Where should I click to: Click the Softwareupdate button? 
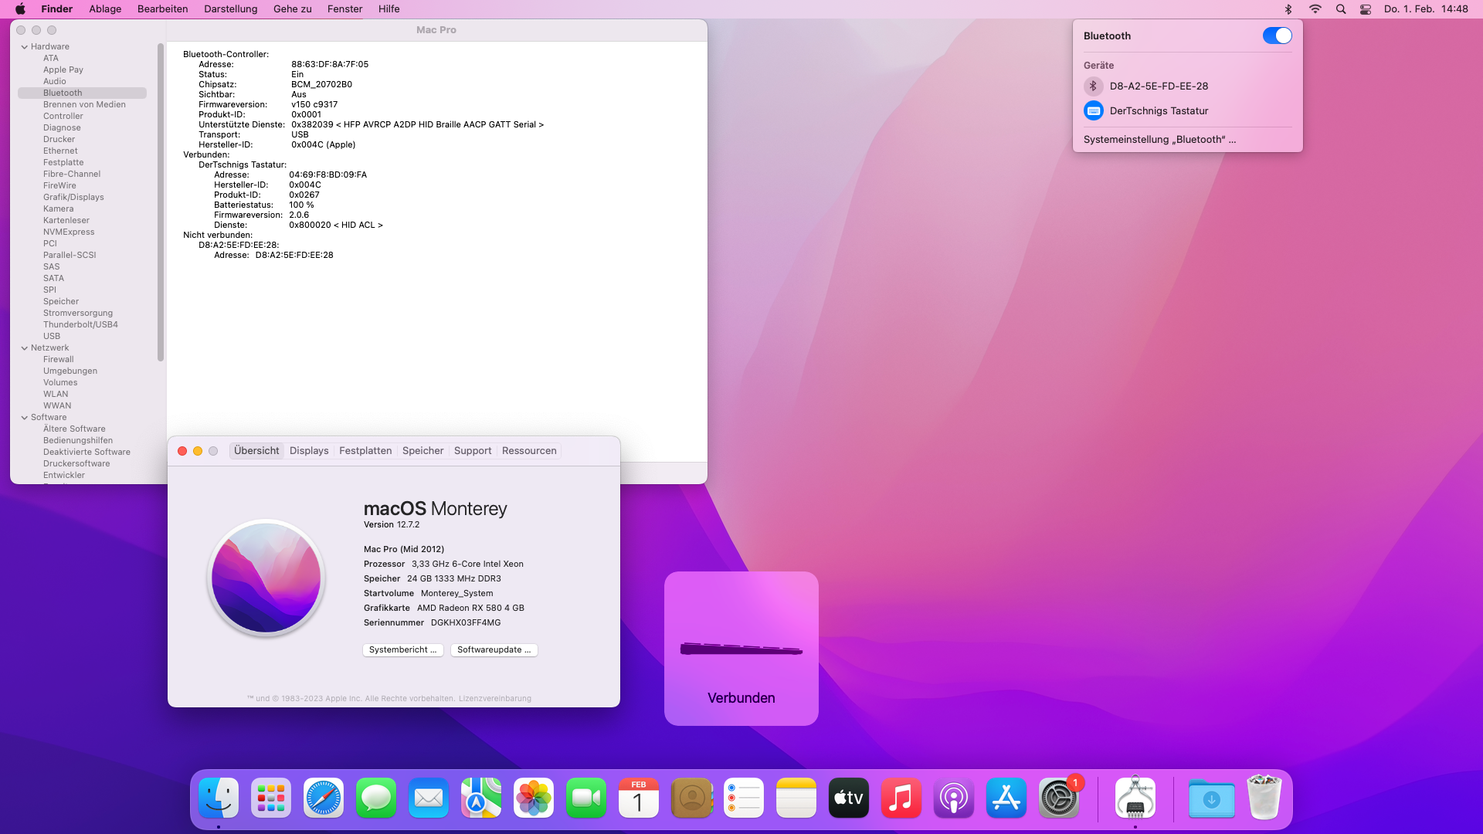coord(494,650)
